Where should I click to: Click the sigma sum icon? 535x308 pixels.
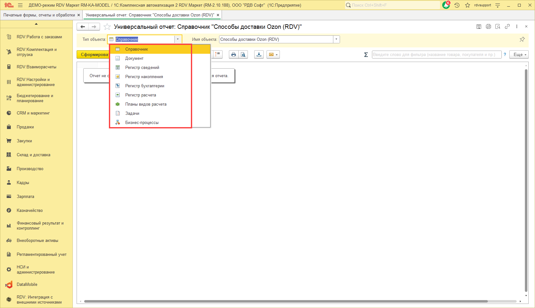[366, 55]
